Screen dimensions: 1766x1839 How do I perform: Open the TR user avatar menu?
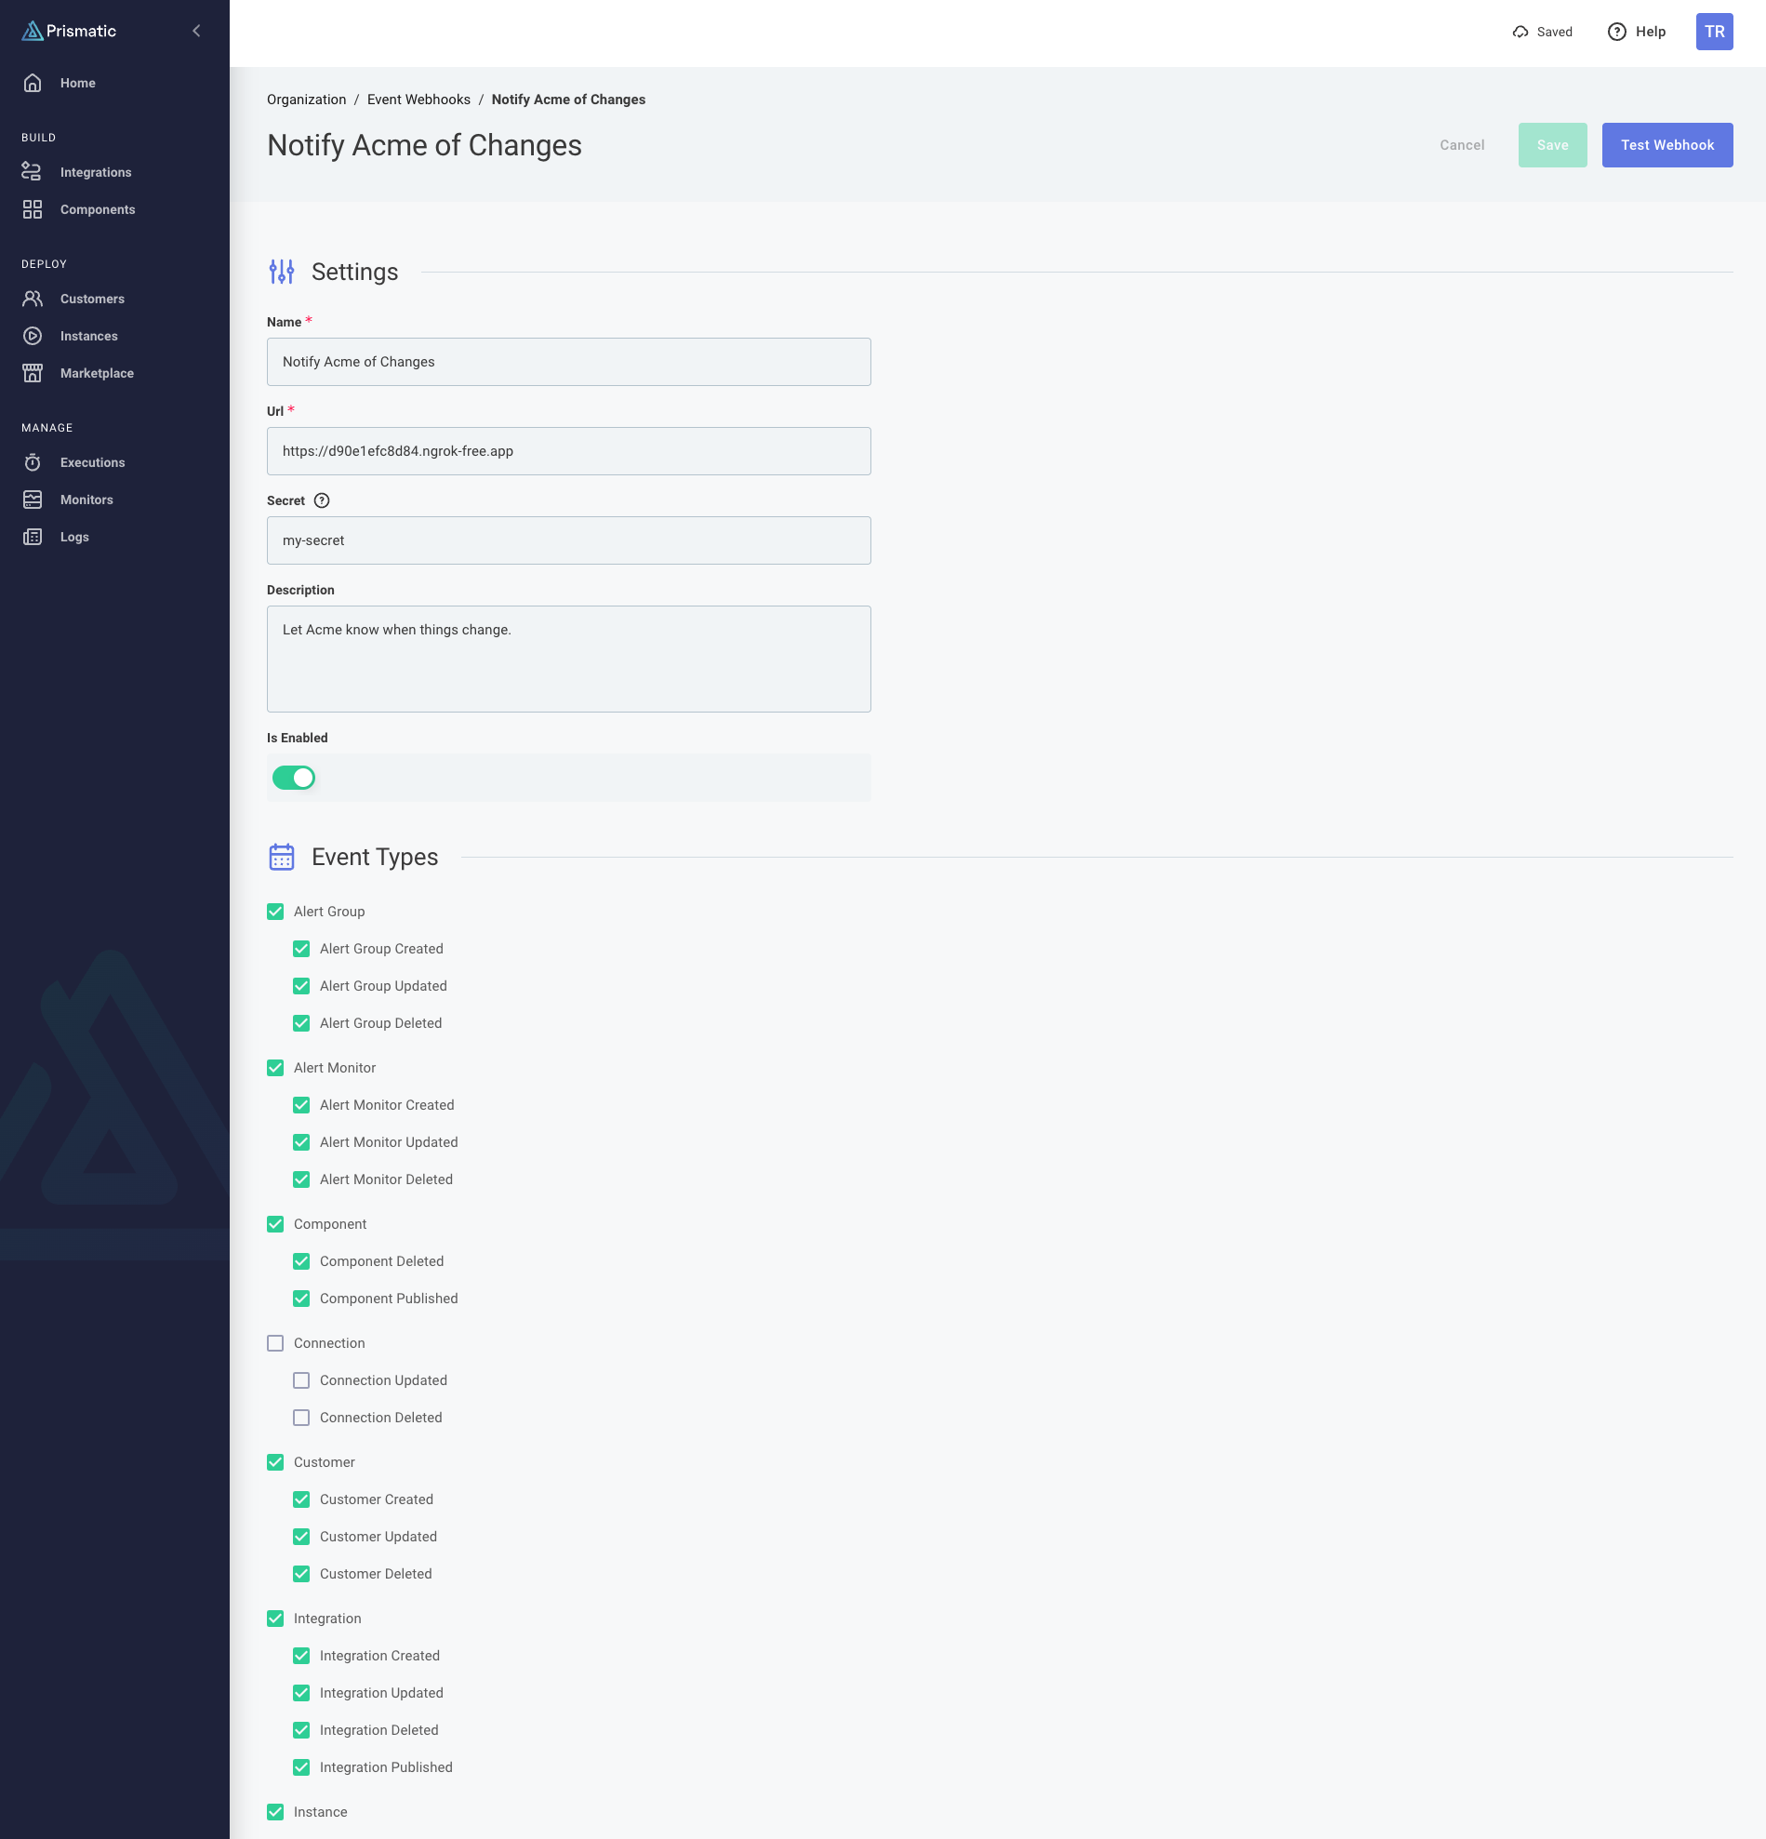[x=1714, y=32]
